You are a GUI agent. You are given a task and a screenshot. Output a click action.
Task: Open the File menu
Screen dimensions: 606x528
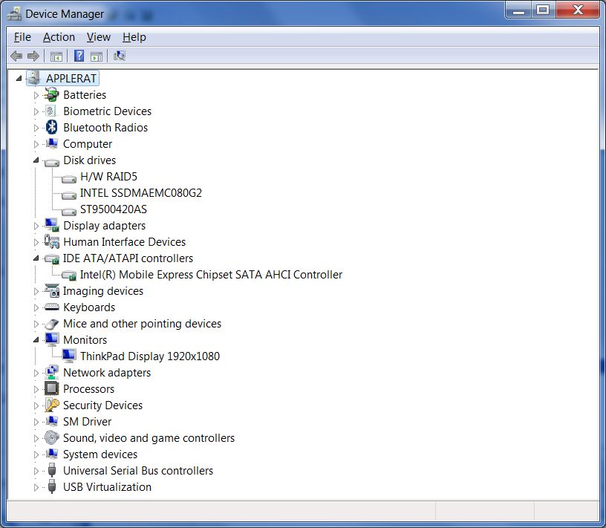22,37
